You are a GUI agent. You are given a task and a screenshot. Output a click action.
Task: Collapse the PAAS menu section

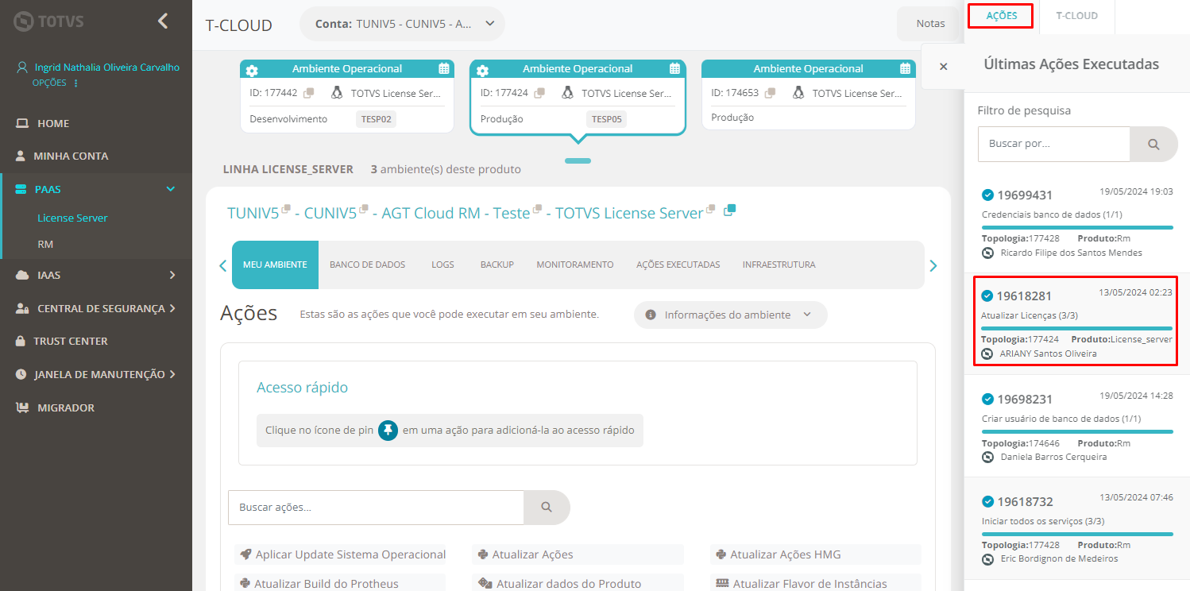point(170,189)
